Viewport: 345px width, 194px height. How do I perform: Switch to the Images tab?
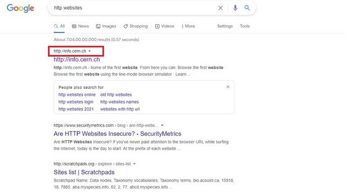pyautogui.click(x=106, y=26)
